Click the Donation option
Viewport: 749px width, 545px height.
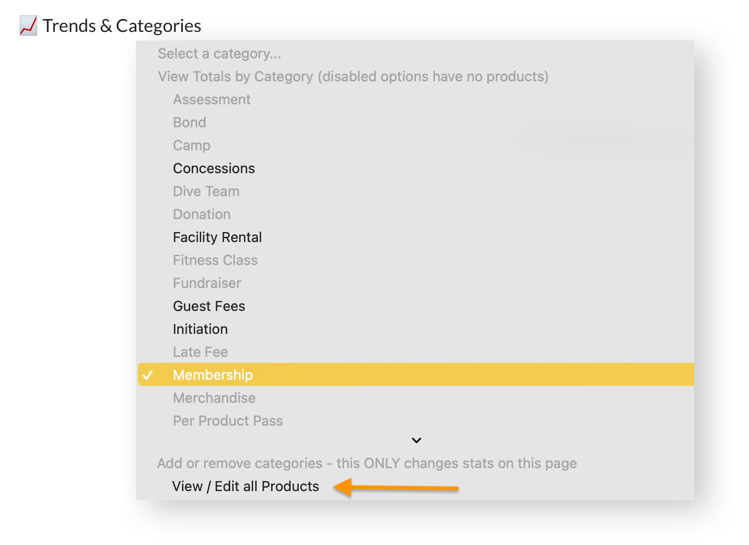[202, 215]
